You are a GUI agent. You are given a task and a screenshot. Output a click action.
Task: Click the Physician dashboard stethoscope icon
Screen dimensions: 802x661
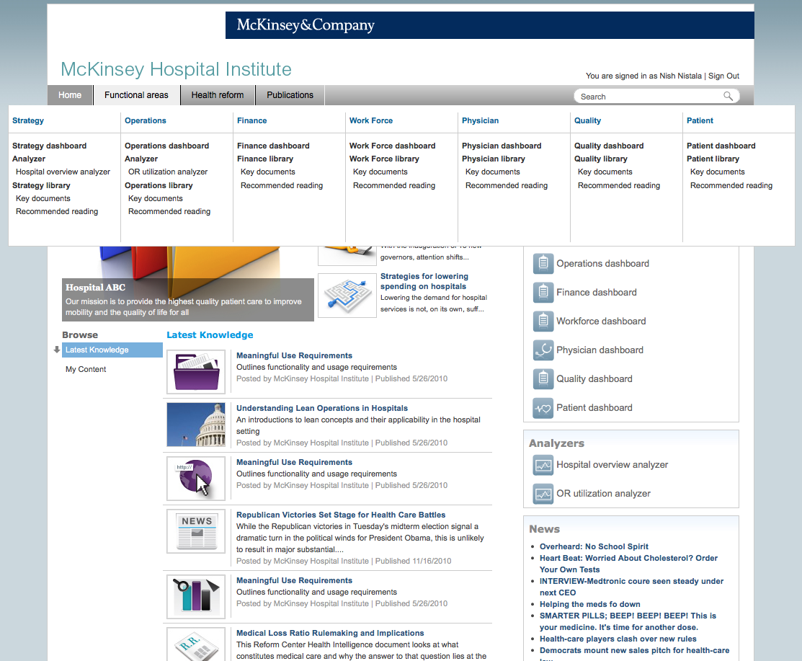543,350
